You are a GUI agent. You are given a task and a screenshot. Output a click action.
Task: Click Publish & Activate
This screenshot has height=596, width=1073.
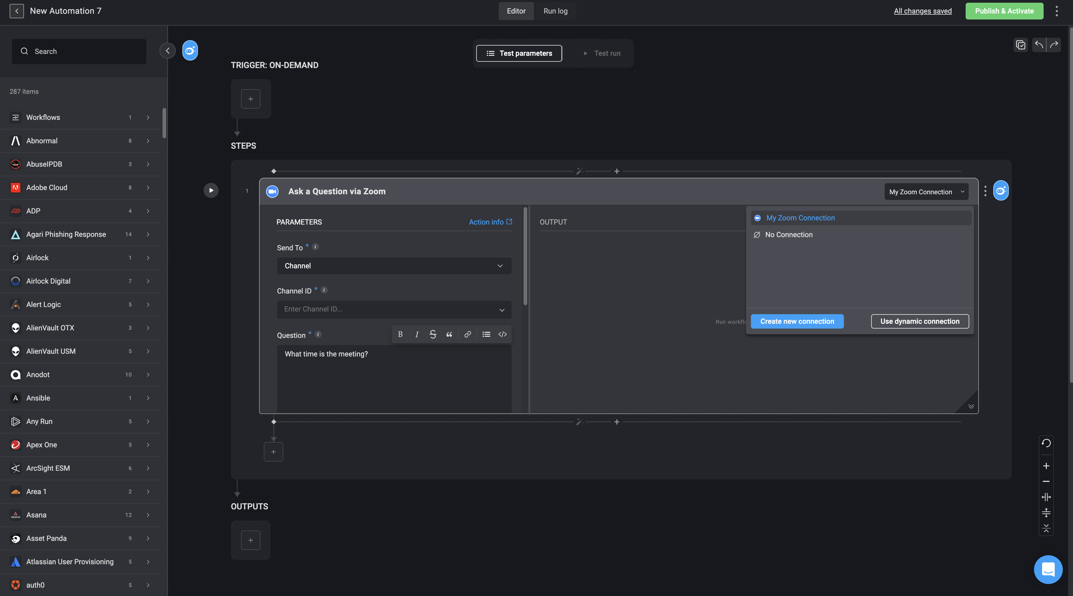pos(1004,11)
